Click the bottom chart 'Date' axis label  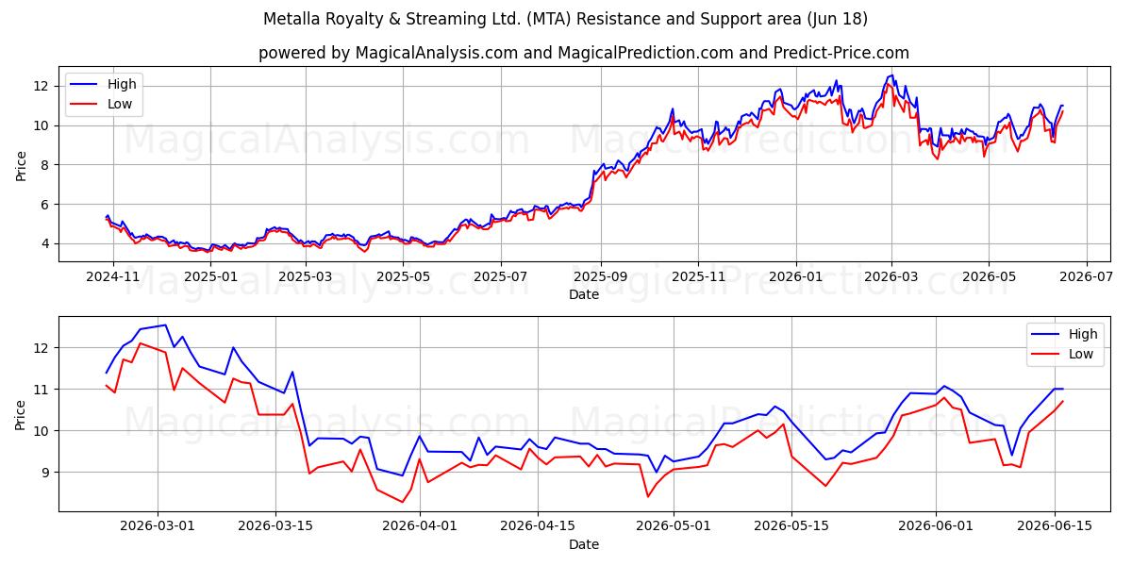click(584, 544)
